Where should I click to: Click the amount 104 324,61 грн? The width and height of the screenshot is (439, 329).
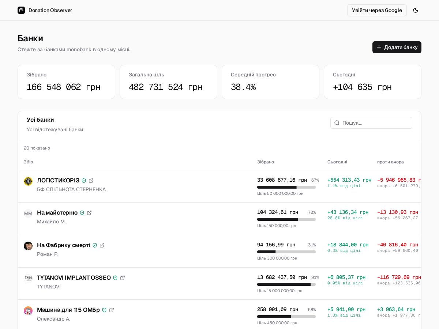pos(278,212)
